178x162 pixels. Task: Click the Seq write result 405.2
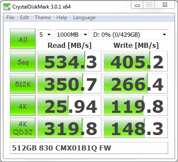click(136, 61)
